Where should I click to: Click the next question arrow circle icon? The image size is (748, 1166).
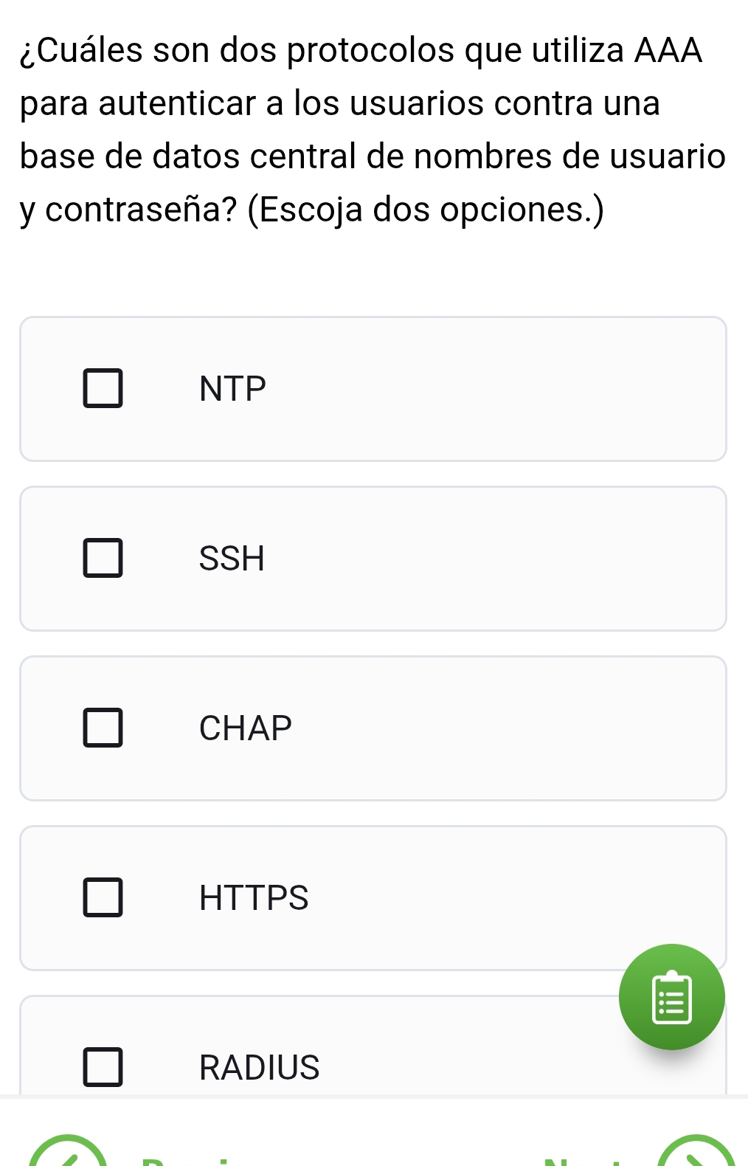[696, 1155]
